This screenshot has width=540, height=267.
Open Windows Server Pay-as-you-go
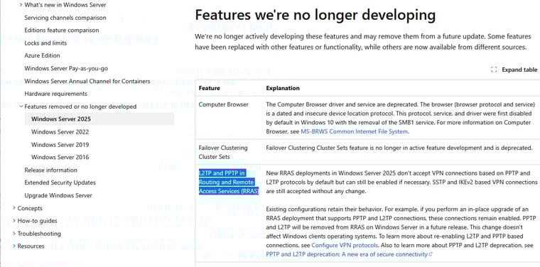click(66, 68)
